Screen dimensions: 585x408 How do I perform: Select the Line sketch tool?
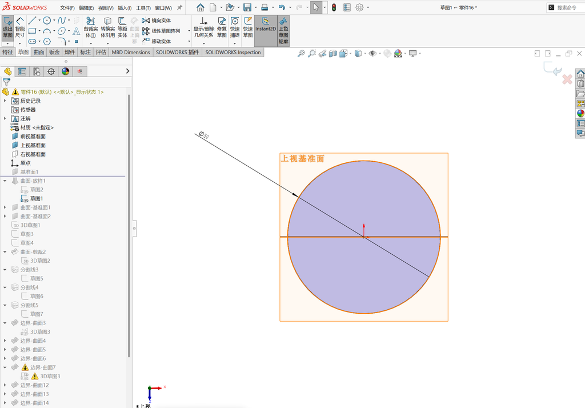(33, 21)
